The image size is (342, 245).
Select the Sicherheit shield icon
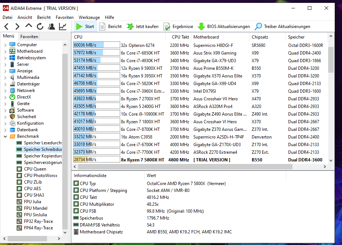pos(12,117)
